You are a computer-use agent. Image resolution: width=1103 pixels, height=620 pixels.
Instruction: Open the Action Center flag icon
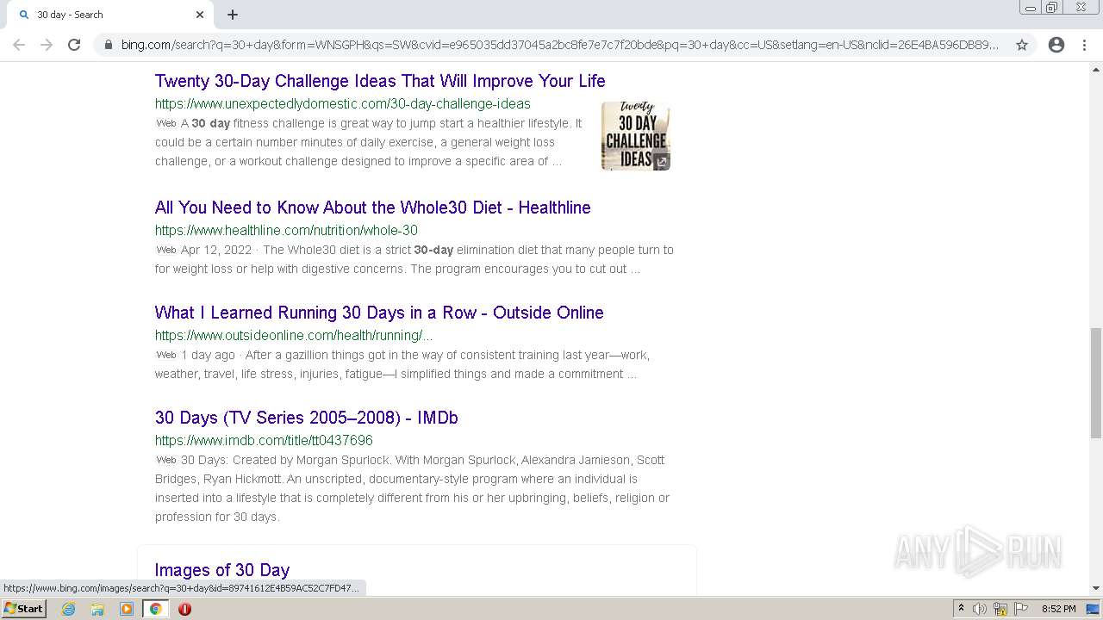pyautogui.click(x=1021, y=609)
